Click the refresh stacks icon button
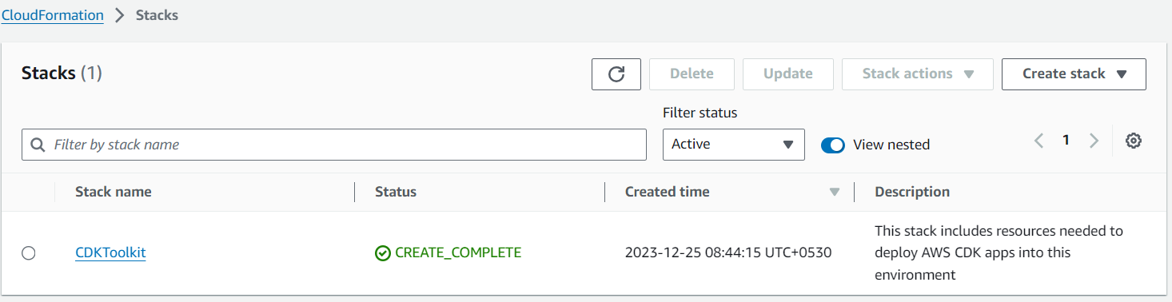 pyautogui.click(x=616, y=74)
